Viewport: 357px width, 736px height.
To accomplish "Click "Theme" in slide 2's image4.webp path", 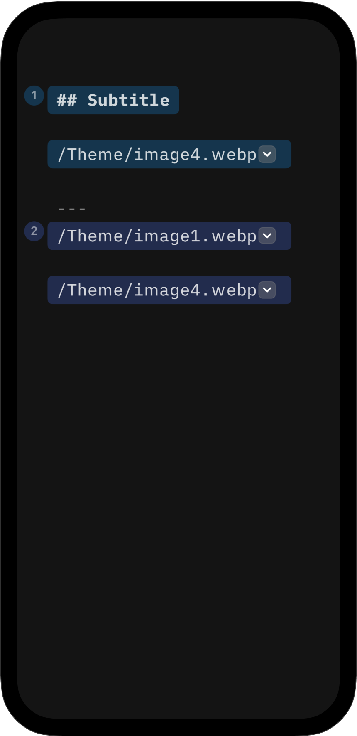I will click(x=95, y=290).
